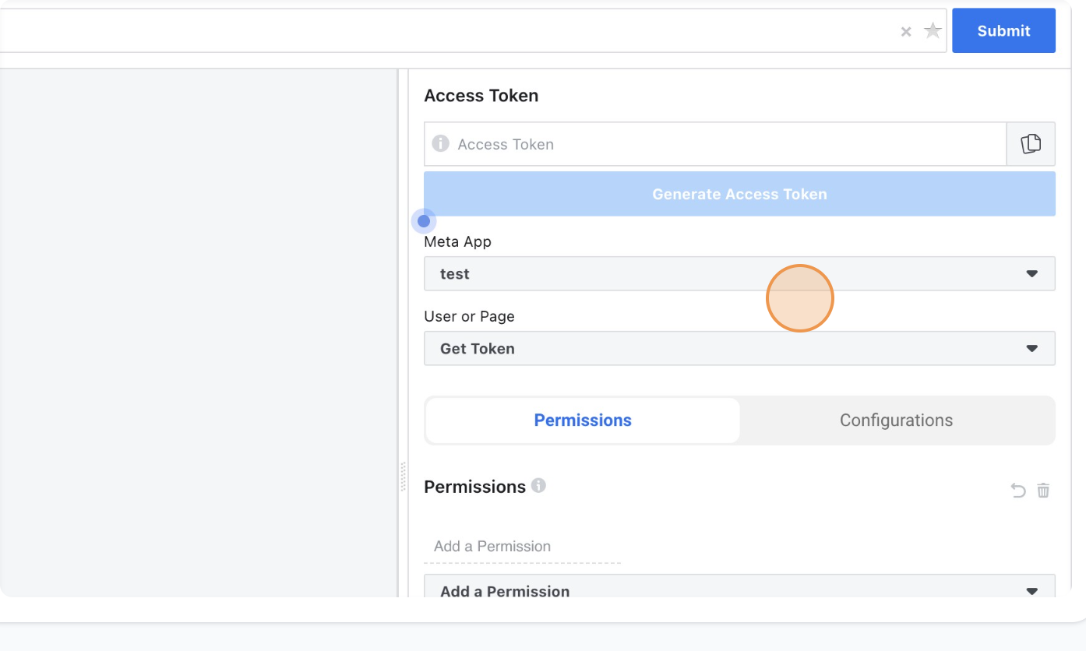Click the Submit button
This screenshot has width=1086, height=651.
pyautogui.click(x=1003, y=31)
